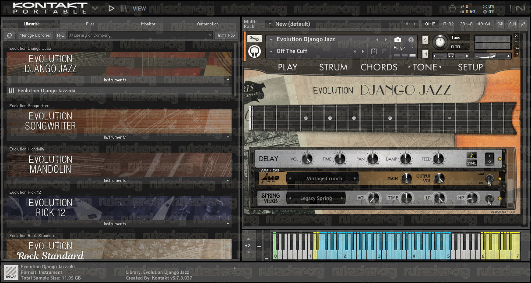Open the VIEW menu

click(139, 8)
